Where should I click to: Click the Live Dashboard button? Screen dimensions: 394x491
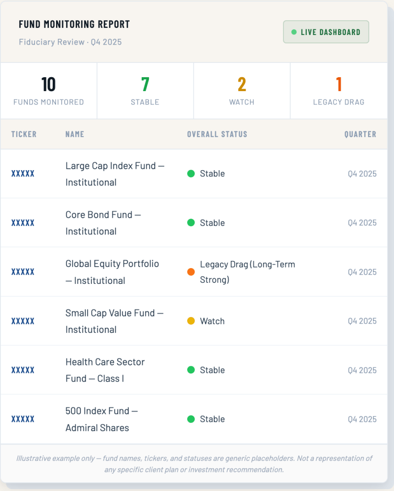326,32
